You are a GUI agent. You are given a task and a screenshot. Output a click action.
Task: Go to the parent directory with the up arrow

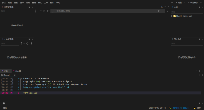click(21, 43)
